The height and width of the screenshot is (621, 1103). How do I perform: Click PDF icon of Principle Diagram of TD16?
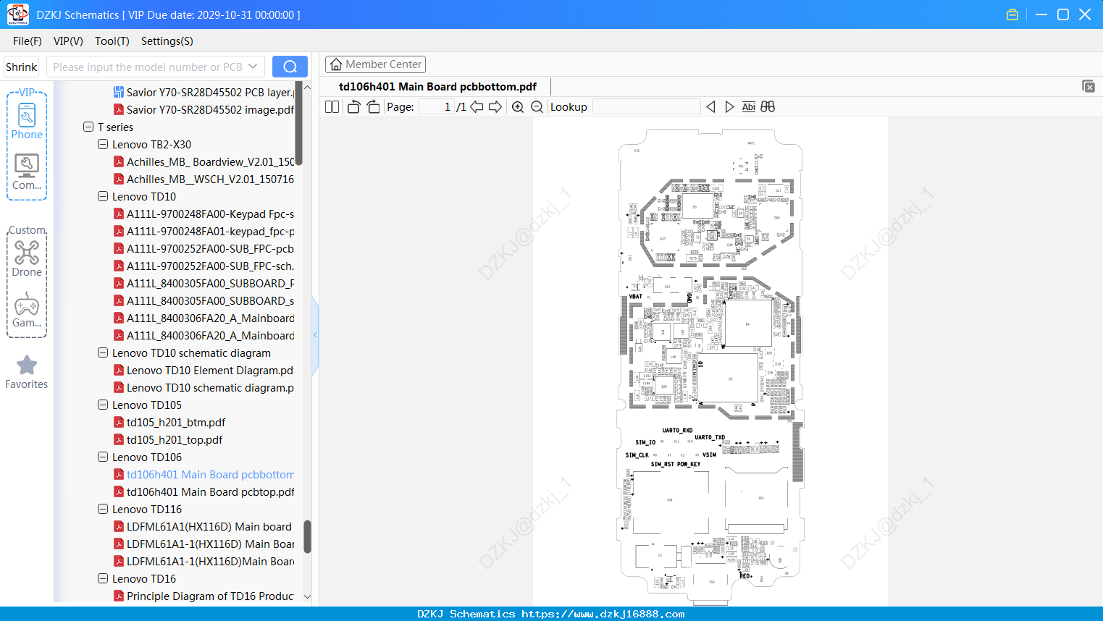(x=119, y=596)
